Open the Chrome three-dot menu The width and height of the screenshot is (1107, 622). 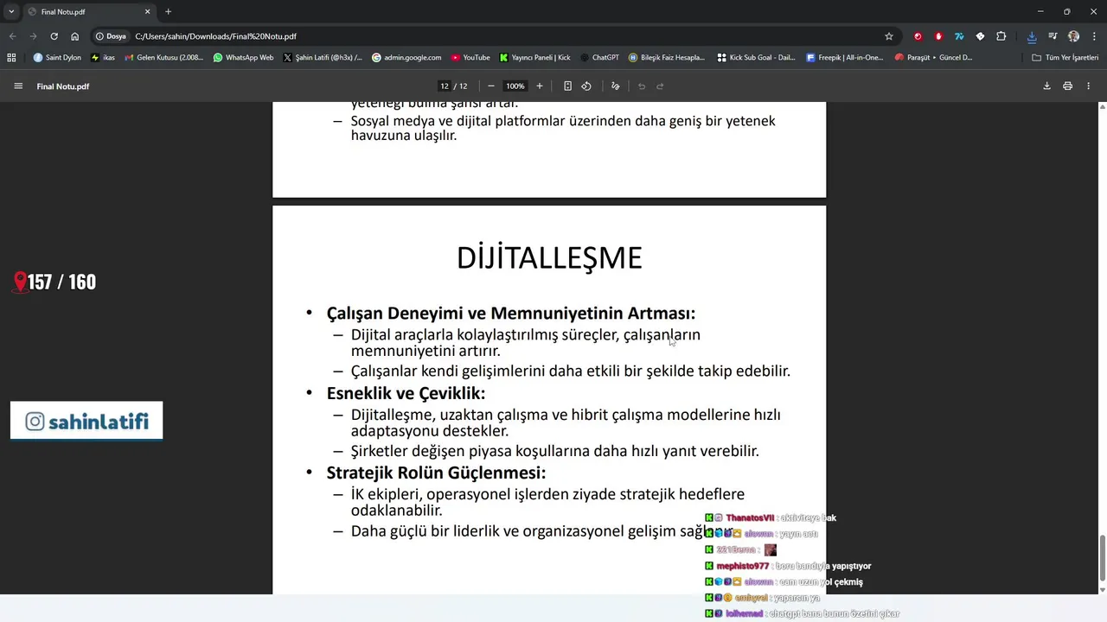pyautogui.click(x=1094, y=36)
